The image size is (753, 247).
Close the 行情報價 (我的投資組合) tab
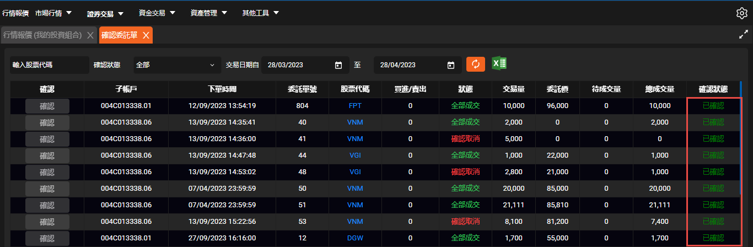(x=90, y=35)
